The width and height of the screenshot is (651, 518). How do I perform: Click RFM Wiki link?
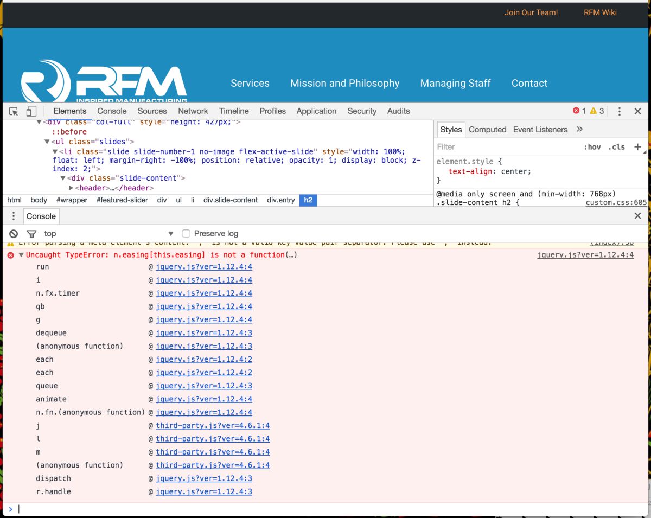click(600, 12)
